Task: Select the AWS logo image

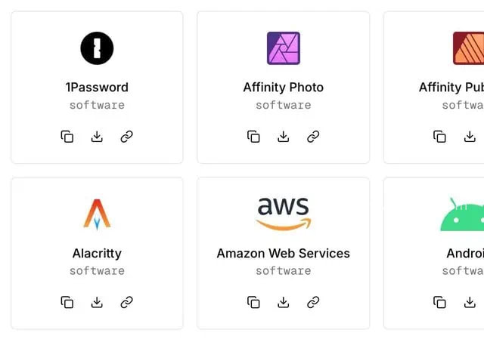Action: [x=284, y=214]
